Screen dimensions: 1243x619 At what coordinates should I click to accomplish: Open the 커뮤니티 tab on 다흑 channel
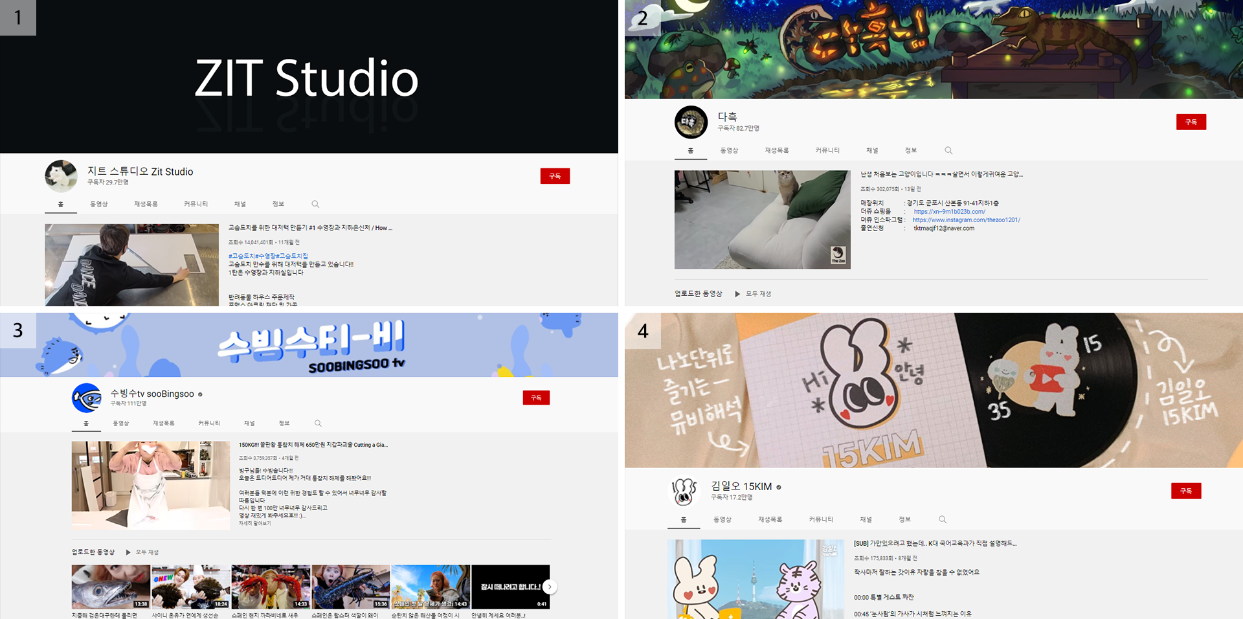coord(827,150)
